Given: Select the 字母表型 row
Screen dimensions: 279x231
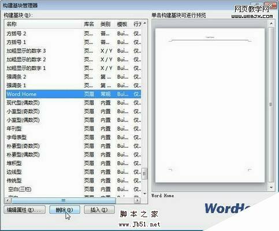Looking at the screenshot, I should point(73,137).
